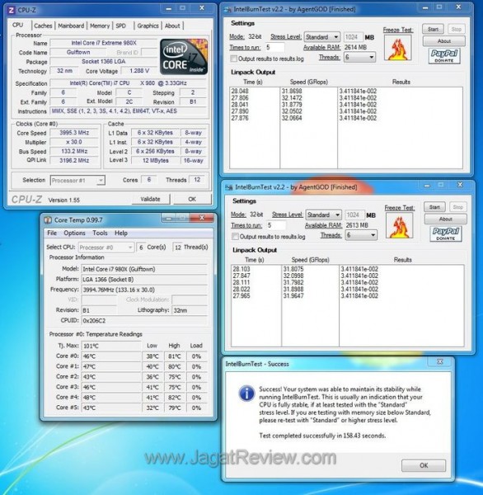Open CPU-Z Processor selection dropdown

(x=77, y=181)
